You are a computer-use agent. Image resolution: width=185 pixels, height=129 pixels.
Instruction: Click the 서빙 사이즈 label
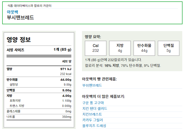point(15,50)
